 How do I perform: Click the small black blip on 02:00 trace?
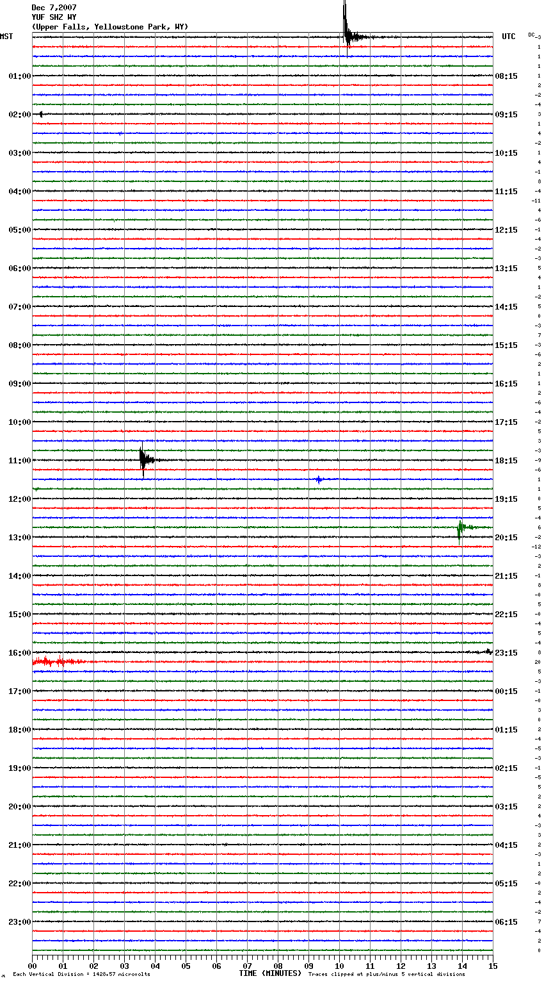click(41, 114)
